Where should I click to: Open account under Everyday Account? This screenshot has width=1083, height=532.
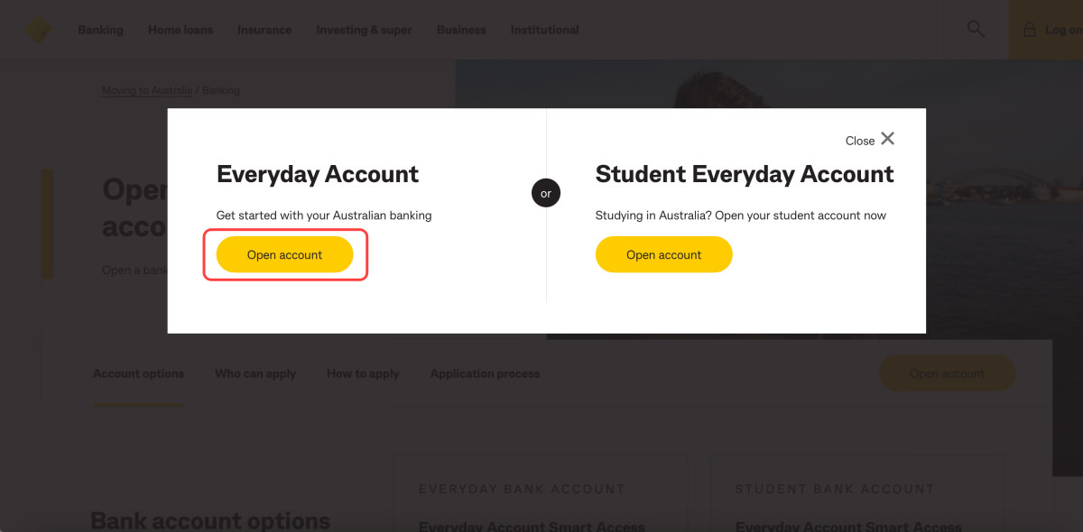pyautogui.click(x=284, y=255)
